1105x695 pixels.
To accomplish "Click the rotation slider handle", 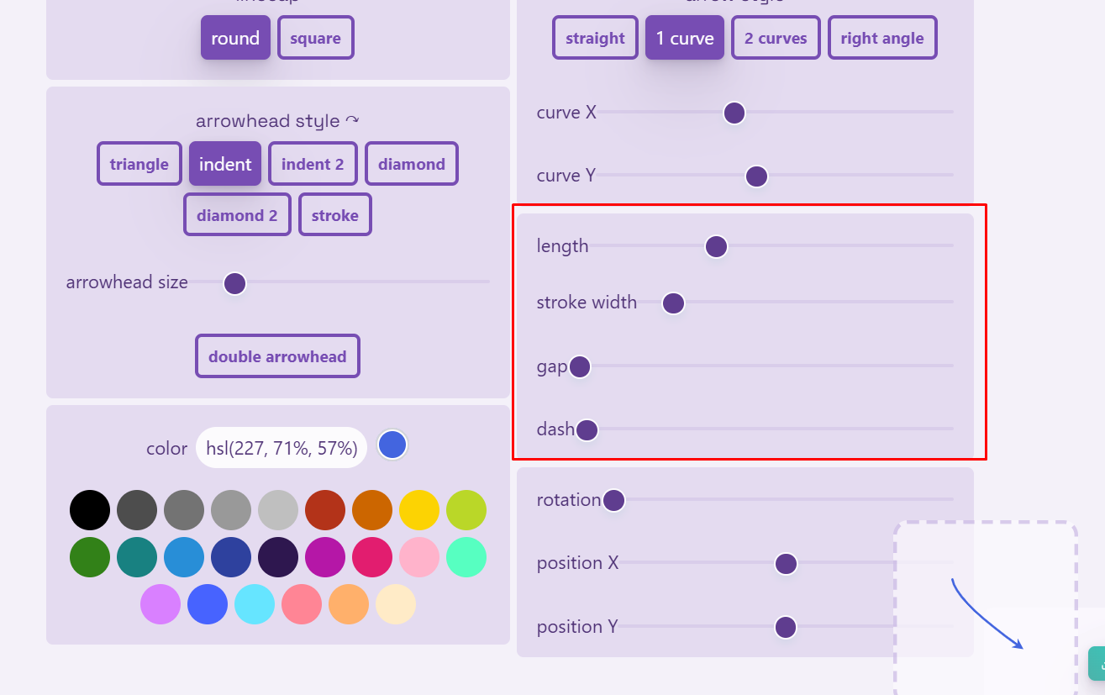I will click(x=613, y=501).
